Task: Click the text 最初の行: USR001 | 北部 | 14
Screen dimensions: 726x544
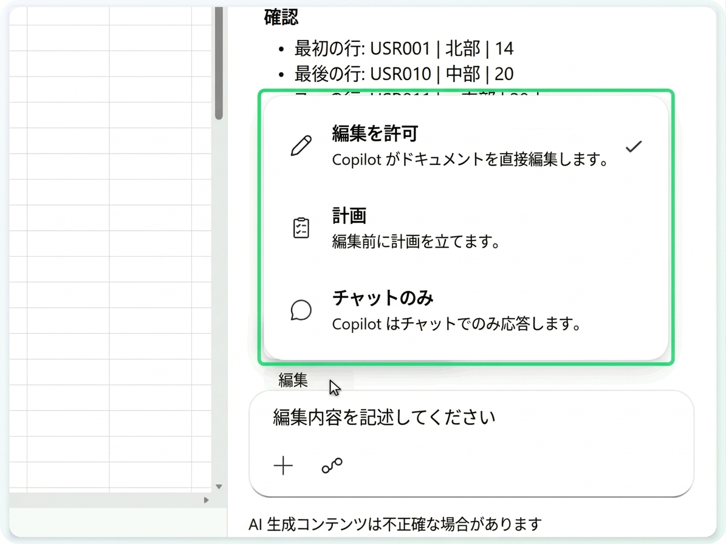Action: coord(404,49)
